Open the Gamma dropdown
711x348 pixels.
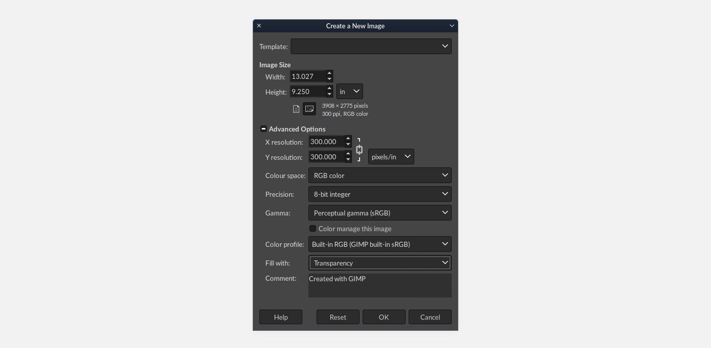(380, 213)
